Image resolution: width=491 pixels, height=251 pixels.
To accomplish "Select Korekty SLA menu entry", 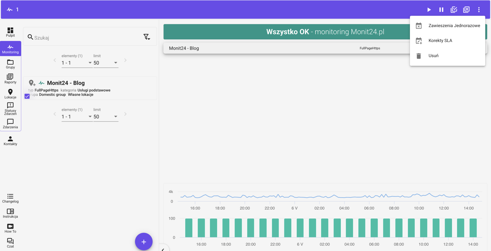I will point(448,40).
